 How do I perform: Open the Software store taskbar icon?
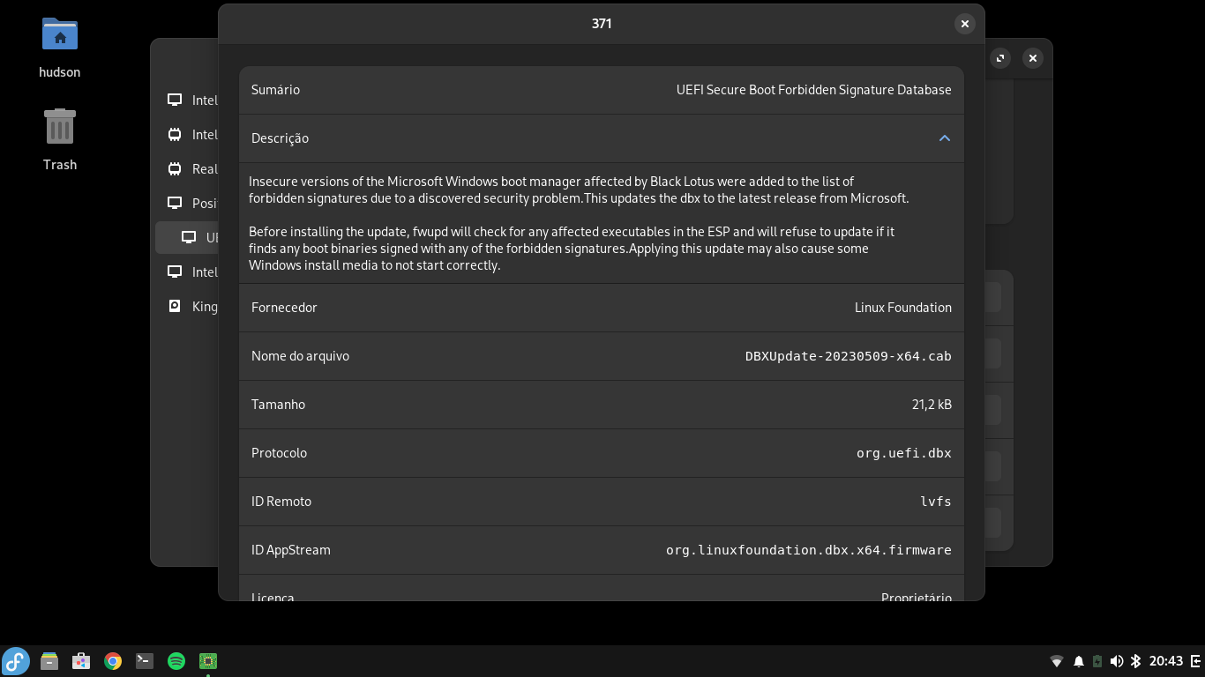click(81, 661)
